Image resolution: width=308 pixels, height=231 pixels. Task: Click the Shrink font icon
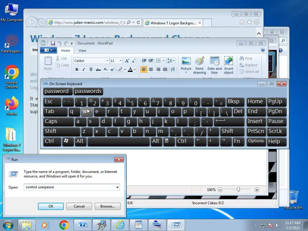[134, 61]
